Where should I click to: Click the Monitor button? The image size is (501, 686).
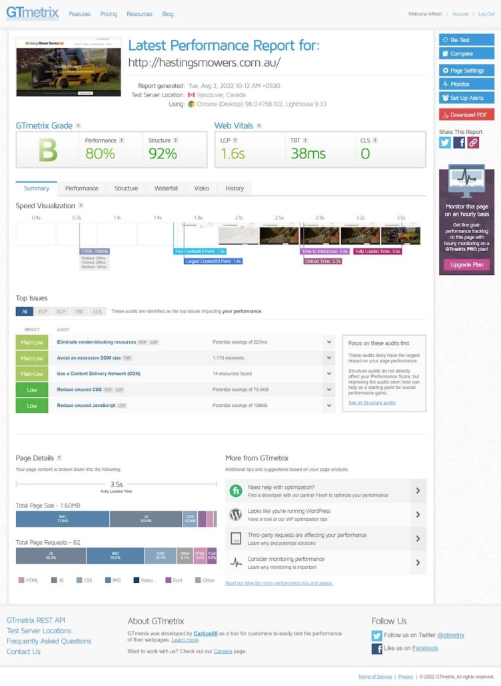(466, 84)
